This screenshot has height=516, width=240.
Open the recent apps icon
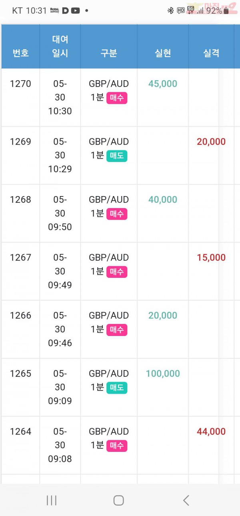(x=52, y=500)
